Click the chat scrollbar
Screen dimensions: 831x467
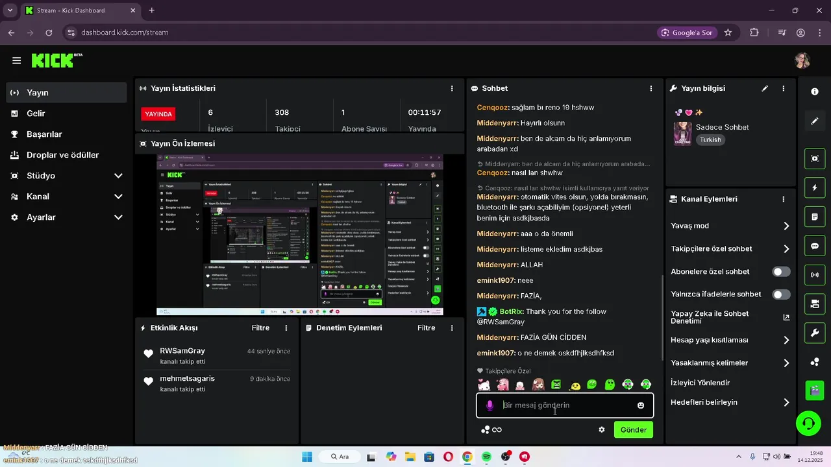[x=662, y=318]
